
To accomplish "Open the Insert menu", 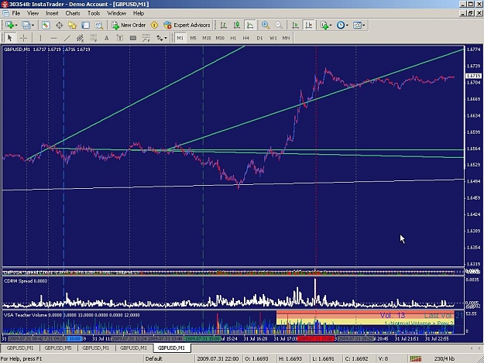I will 52,13.
